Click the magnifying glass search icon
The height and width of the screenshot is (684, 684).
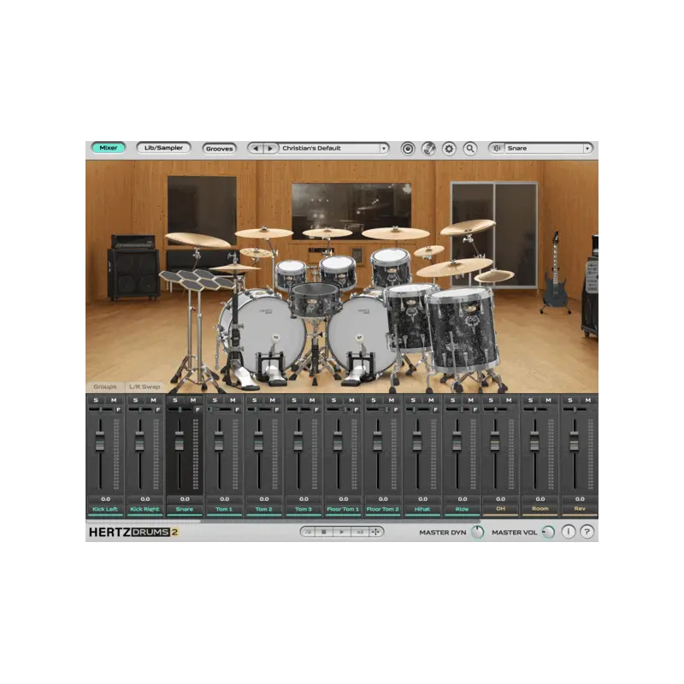click(469, 149)
